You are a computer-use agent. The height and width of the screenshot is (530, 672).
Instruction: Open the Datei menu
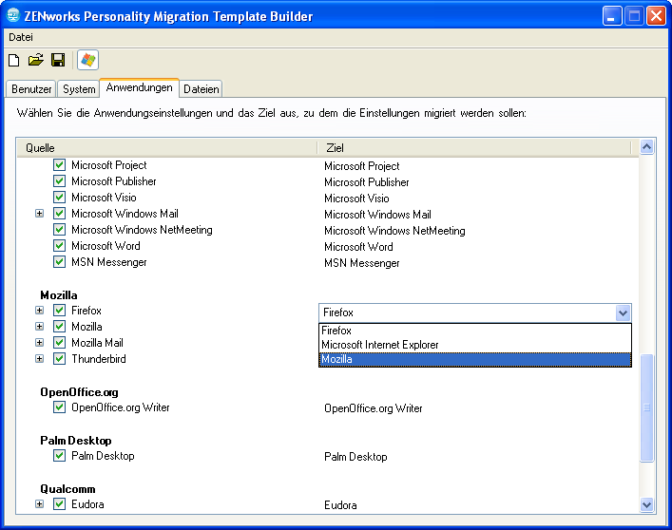[21, 37]
